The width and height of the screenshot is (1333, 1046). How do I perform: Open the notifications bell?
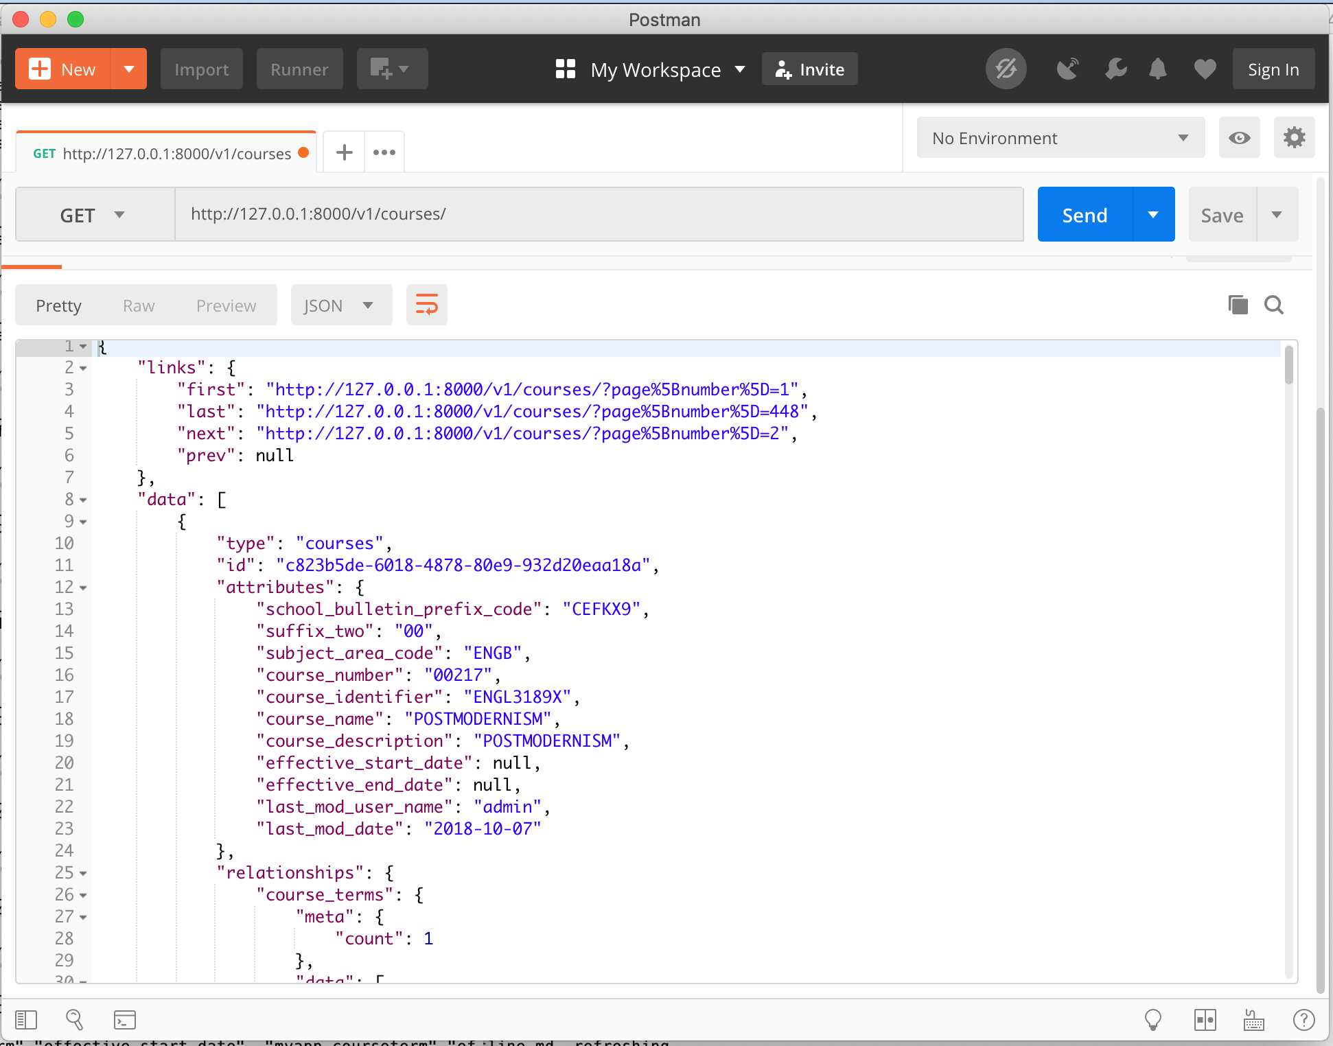1158,69
